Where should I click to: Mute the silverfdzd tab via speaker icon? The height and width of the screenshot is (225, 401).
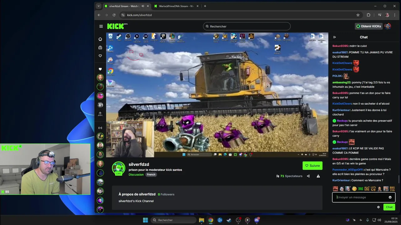pyautogui.click(x=143, y=6)
